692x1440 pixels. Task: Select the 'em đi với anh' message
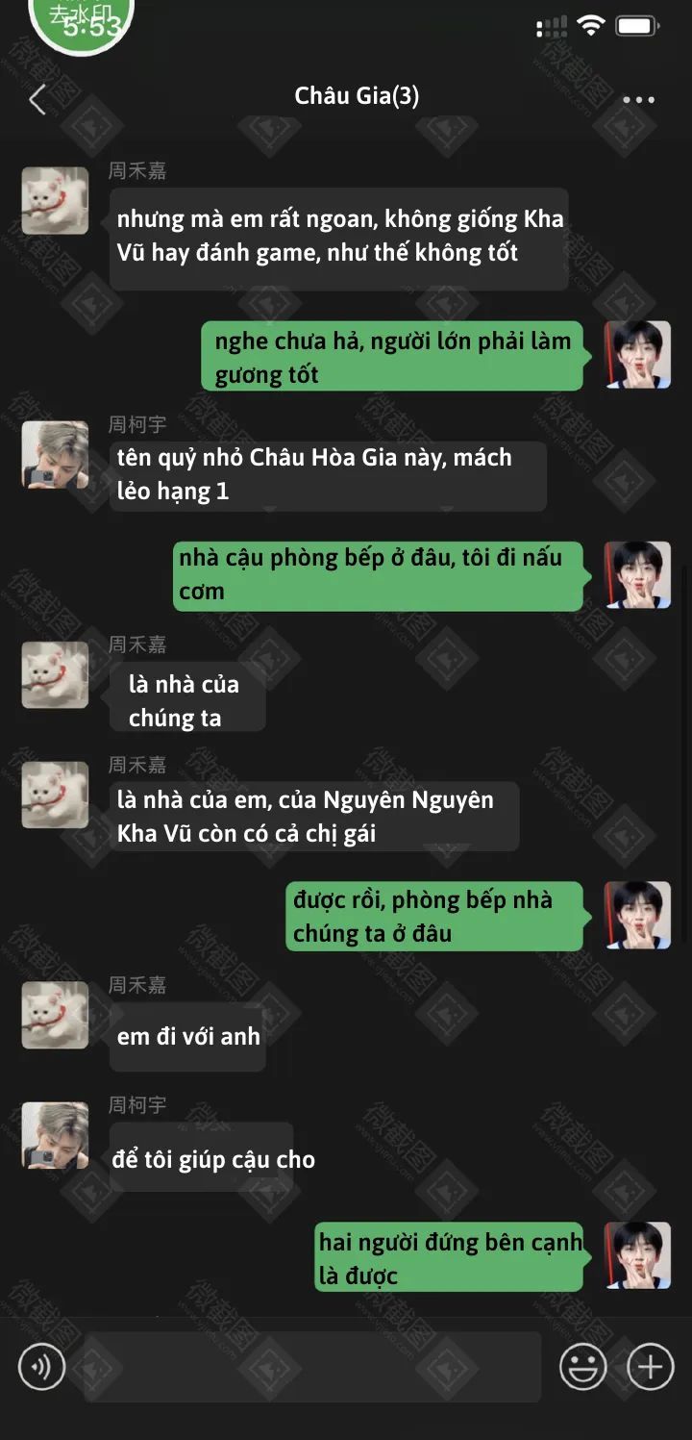187,1037
